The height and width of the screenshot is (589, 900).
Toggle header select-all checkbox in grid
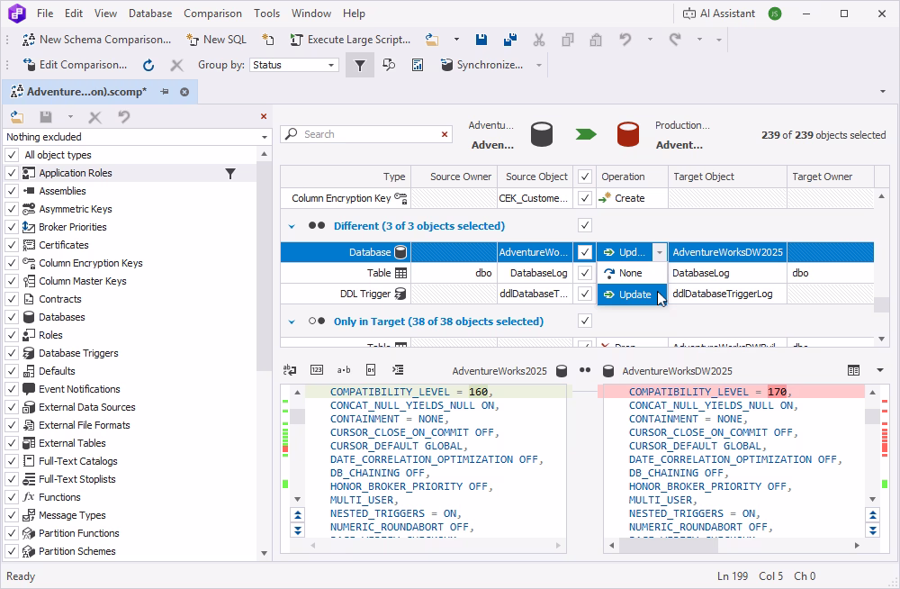coord(584,177)
